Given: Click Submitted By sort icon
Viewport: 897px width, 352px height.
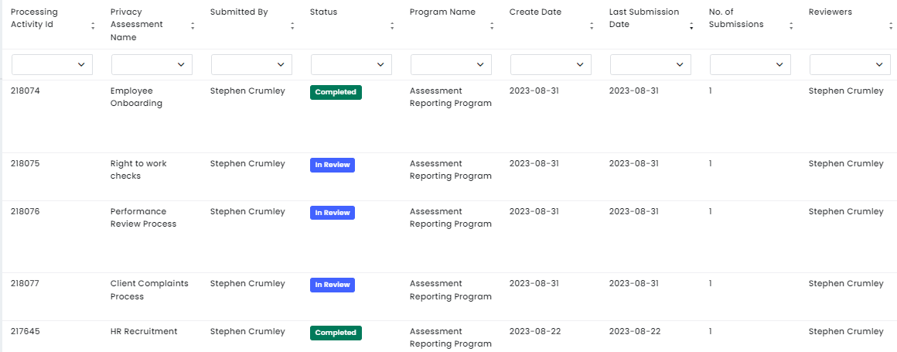Looking at the screenshot, I should point(292,26).
